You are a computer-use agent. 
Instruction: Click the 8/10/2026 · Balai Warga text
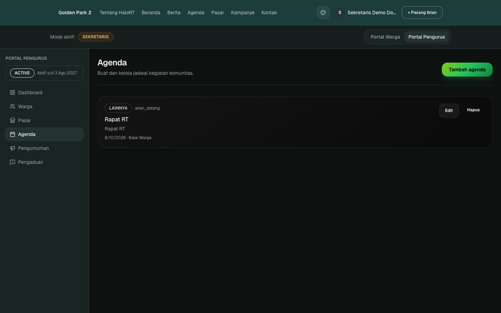click(128, 138)
